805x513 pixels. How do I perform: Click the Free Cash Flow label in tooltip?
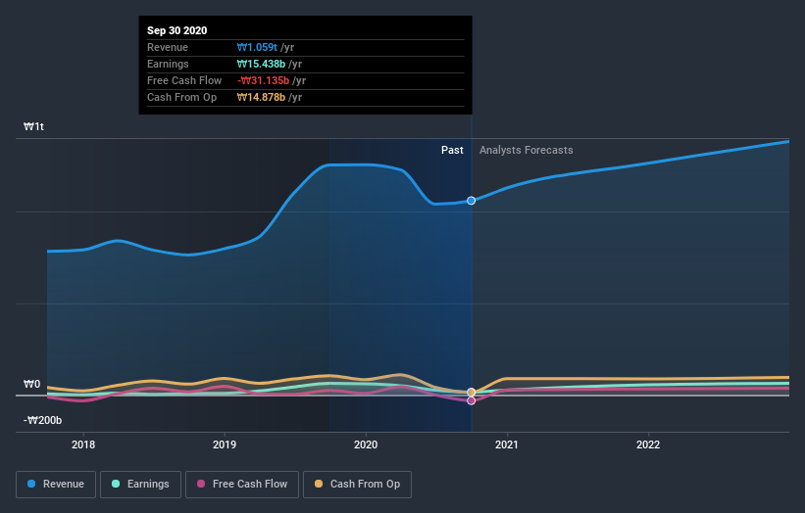click(184, 80)
